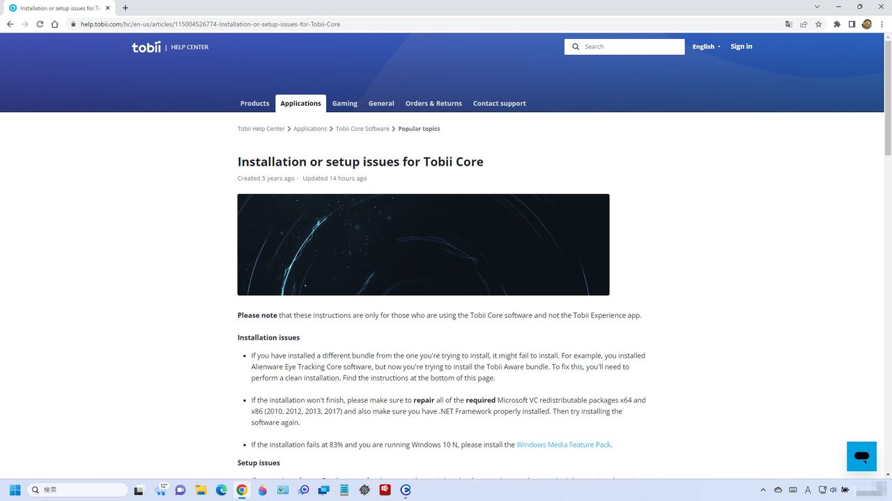Focus the browser address bar URL
892x501 pixels.
click(210, 24)
